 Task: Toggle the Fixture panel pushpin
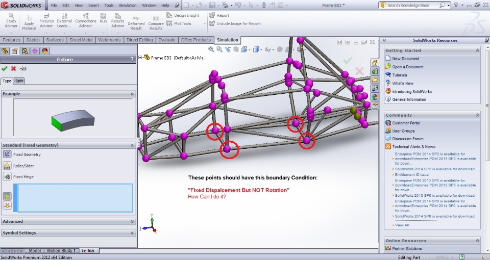pyautogui.click(x=23, y=68)
